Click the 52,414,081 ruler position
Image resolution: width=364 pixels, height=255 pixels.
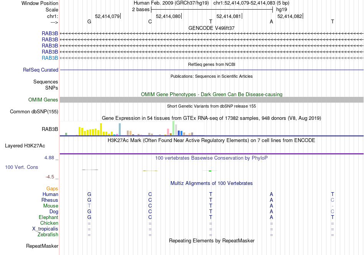tap(229, 16)
